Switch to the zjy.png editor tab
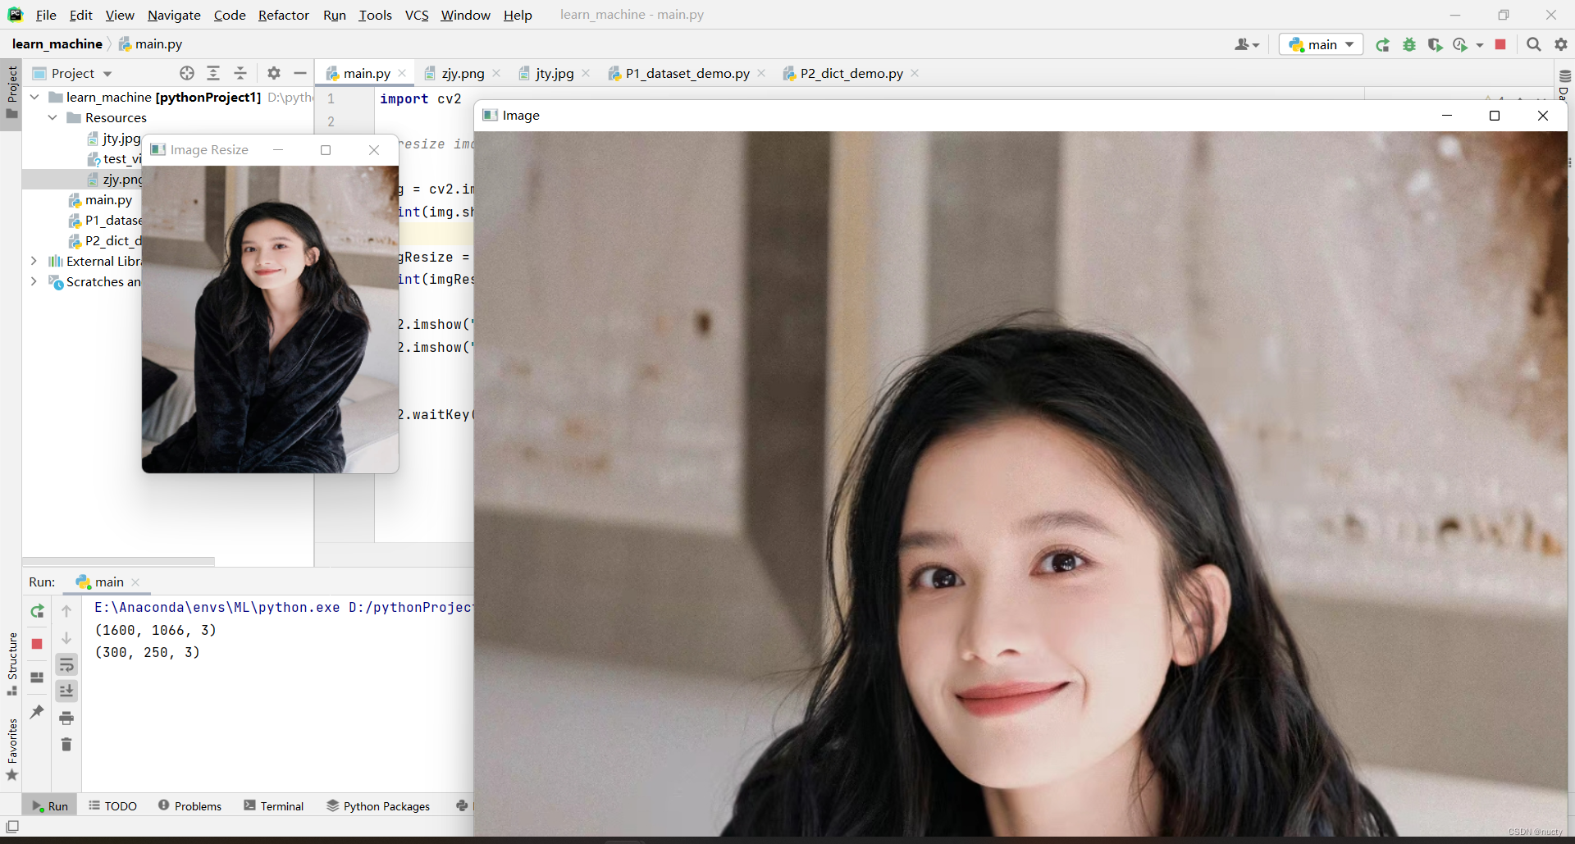The image size is (1575, 844). (x=463, y=73)
